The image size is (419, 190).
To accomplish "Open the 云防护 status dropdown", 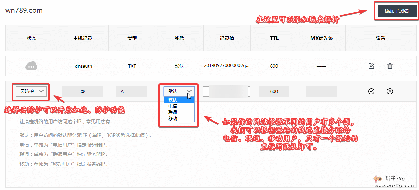I will pyautogui.click(x=32, y=91).
